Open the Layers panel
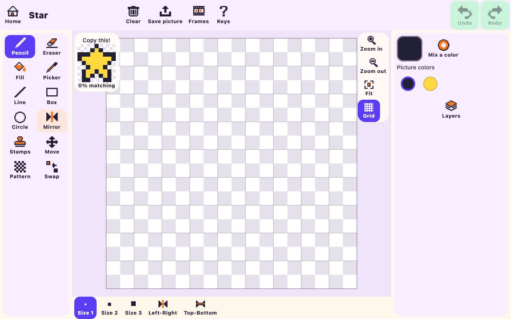This screenshot has width=511, height=319. click(451, 110)
